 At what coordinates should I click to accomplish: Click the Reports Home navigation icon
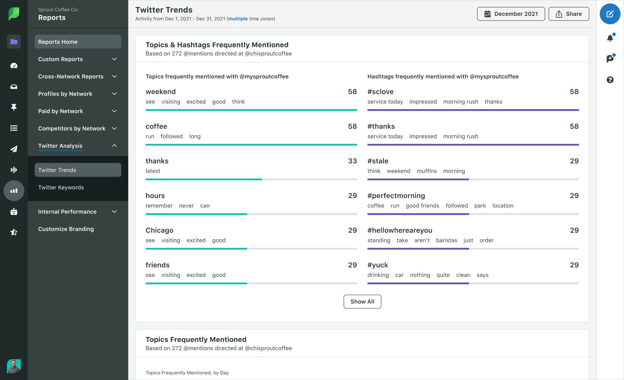click(13, 41)
